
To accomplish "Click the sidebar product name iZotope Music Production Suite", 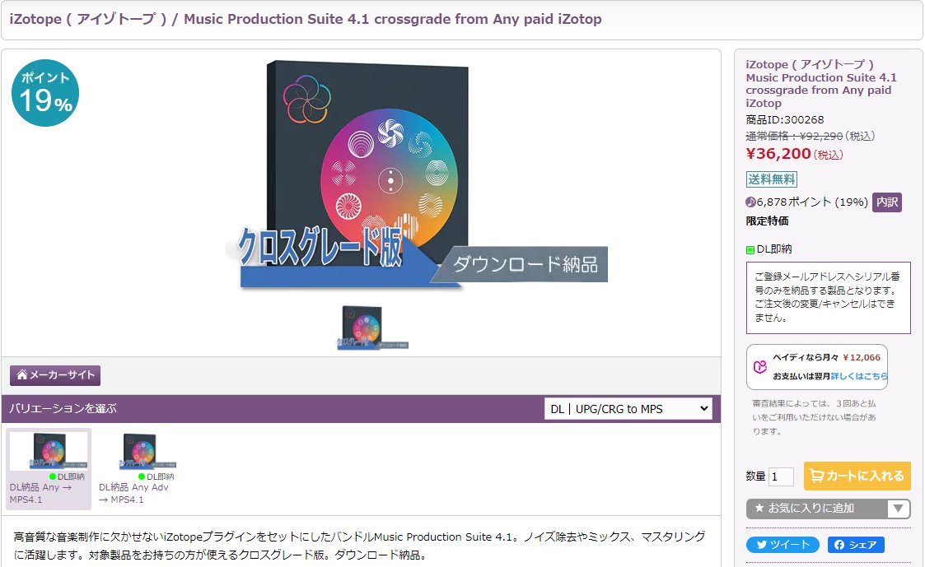I will pyautogui.click(x=821, y=84).
